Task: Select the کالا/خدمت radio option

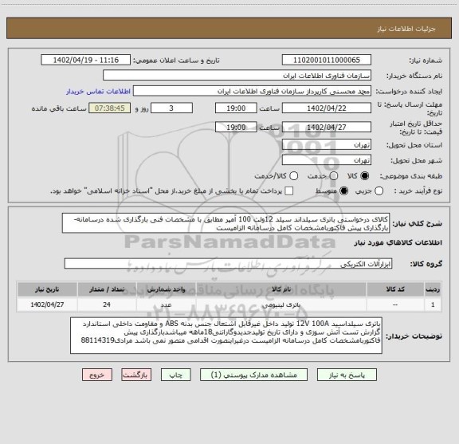Action: pyautogui.click(x=293, y=176)
